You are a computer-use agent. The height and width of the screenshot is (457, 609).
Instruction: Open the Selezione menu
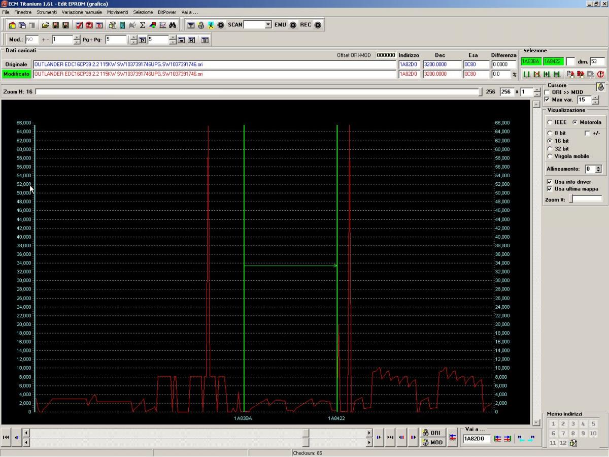click(x=143, y=12)
